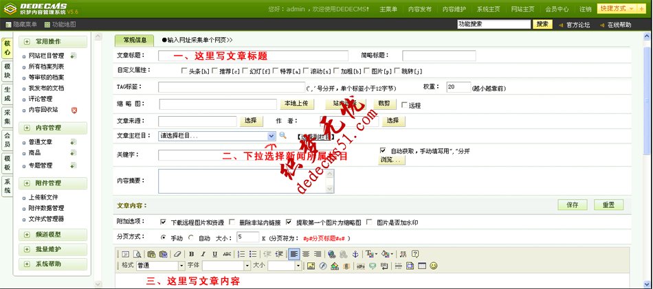Select the 常规信息 tab
Viewport: 653px width, 289px height.
coord(135,40)
